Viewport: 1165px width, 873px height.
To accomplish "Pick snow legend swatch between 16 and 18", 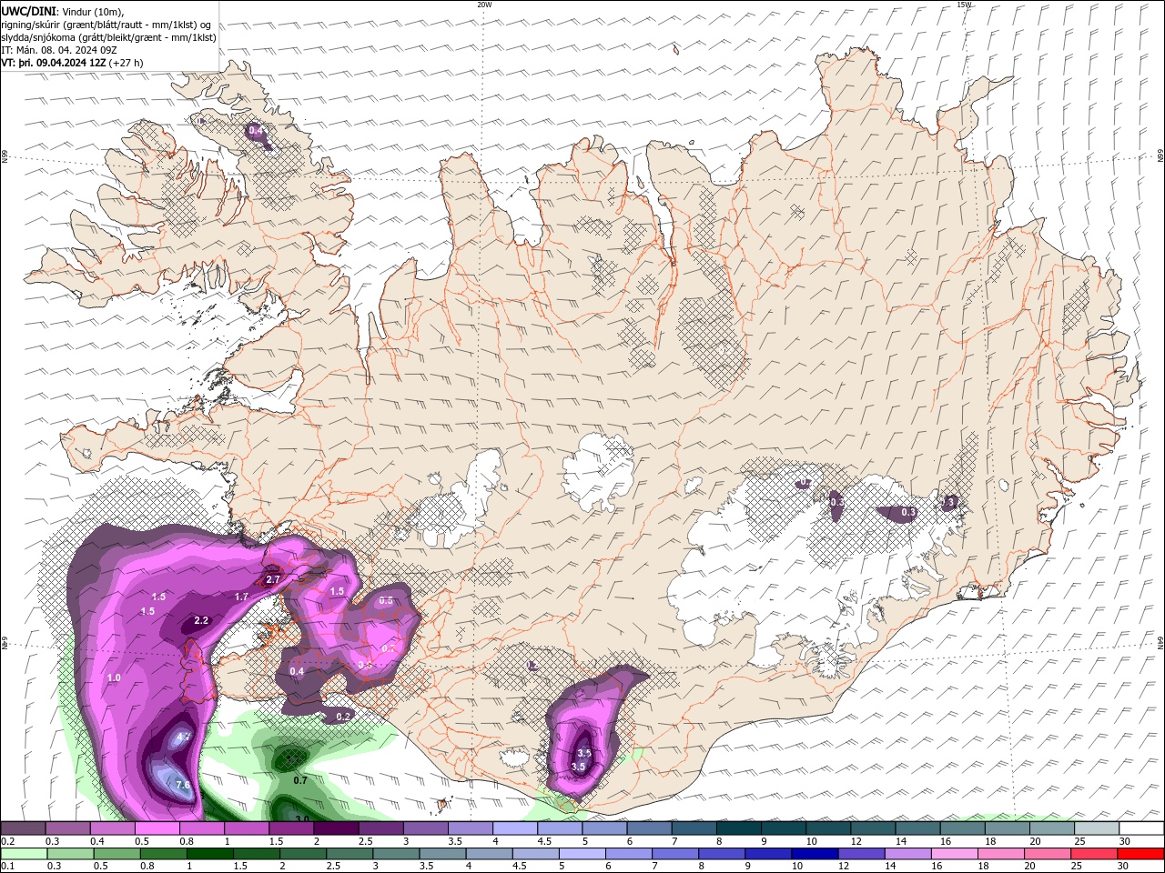I will click(x=963, y=828).
